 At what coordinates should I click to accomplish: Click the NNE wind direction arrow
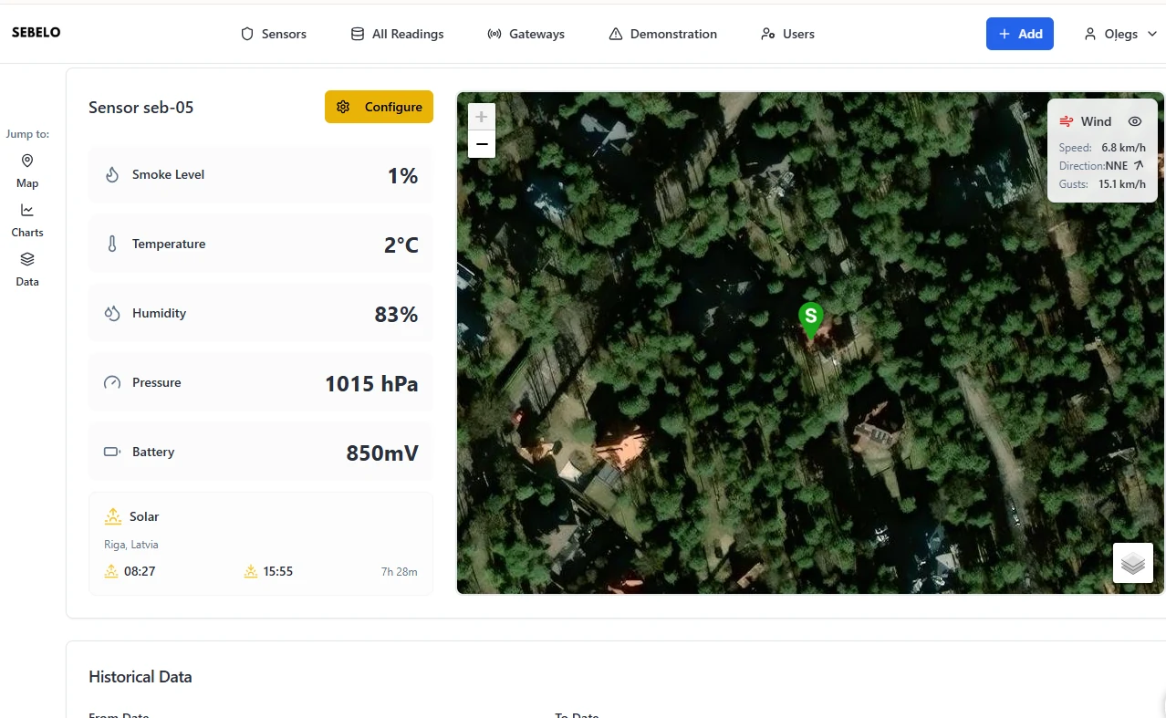[1139, 165]
